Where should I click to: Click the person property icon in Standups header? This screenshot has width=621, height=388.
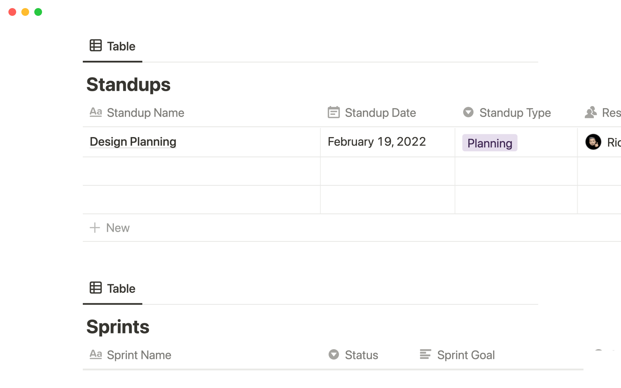click(x=591, y=112)
